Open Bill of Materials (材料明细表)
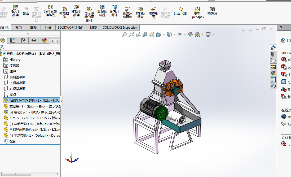 pos(140,12)
